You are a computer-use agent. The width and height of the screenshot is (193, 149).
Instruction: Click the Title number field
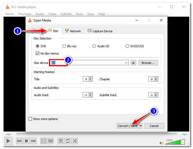click(86, 79)
